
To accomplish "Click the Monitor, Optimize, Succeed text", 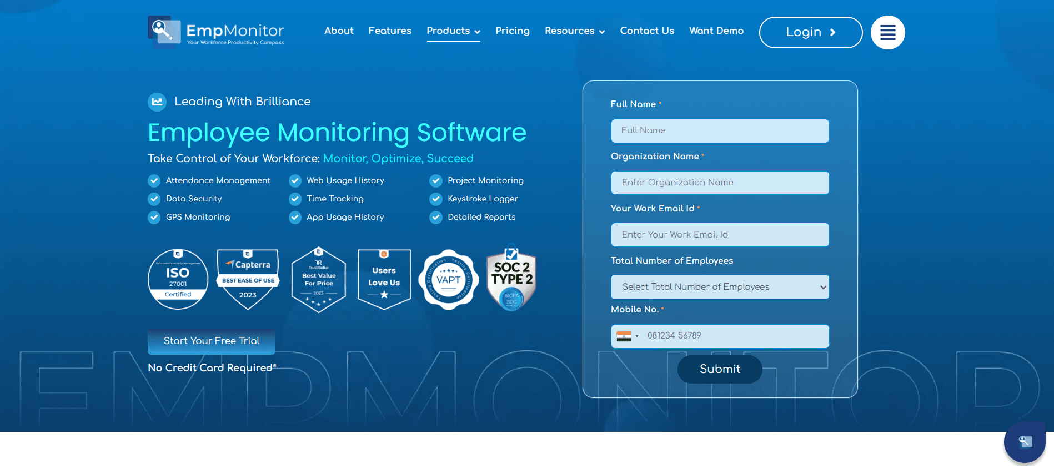I will (398, 158).
